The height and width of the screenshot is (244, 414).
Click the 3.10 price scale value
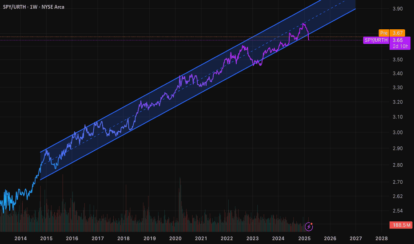[x=398, y=117]
